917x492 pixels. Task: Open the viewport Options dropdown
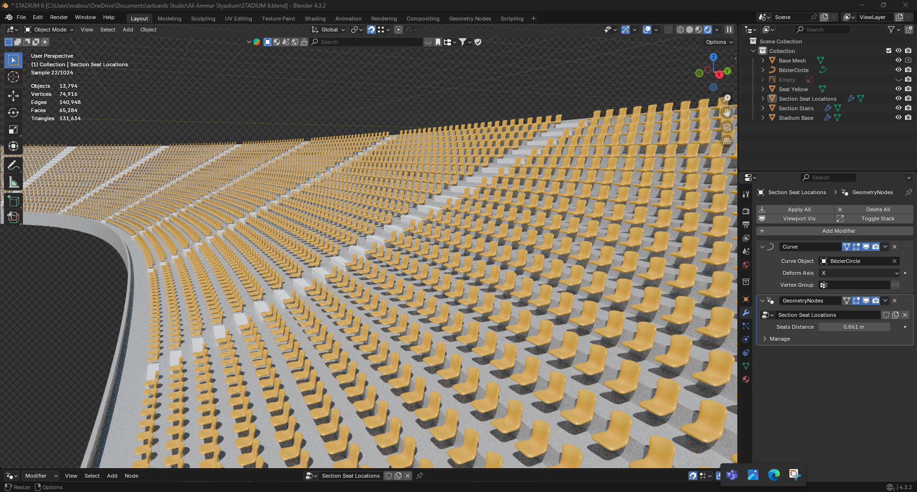click(x=719, y=42)
